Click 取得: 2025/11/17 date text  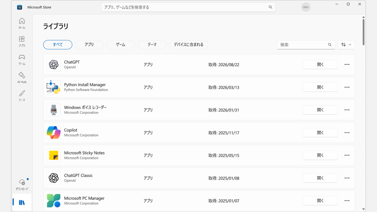(224, 133)
